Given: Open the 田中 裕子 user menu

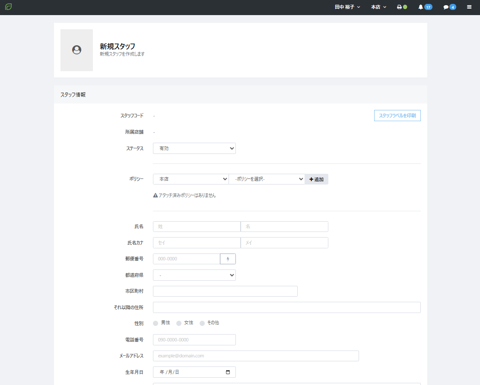Looking at the screenshot, I should pos(347,7).
